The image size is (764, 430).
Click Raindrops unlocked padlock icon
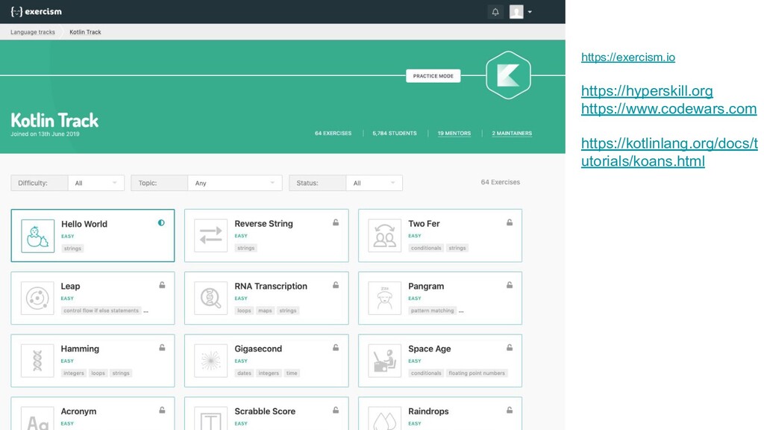[509, 410]
